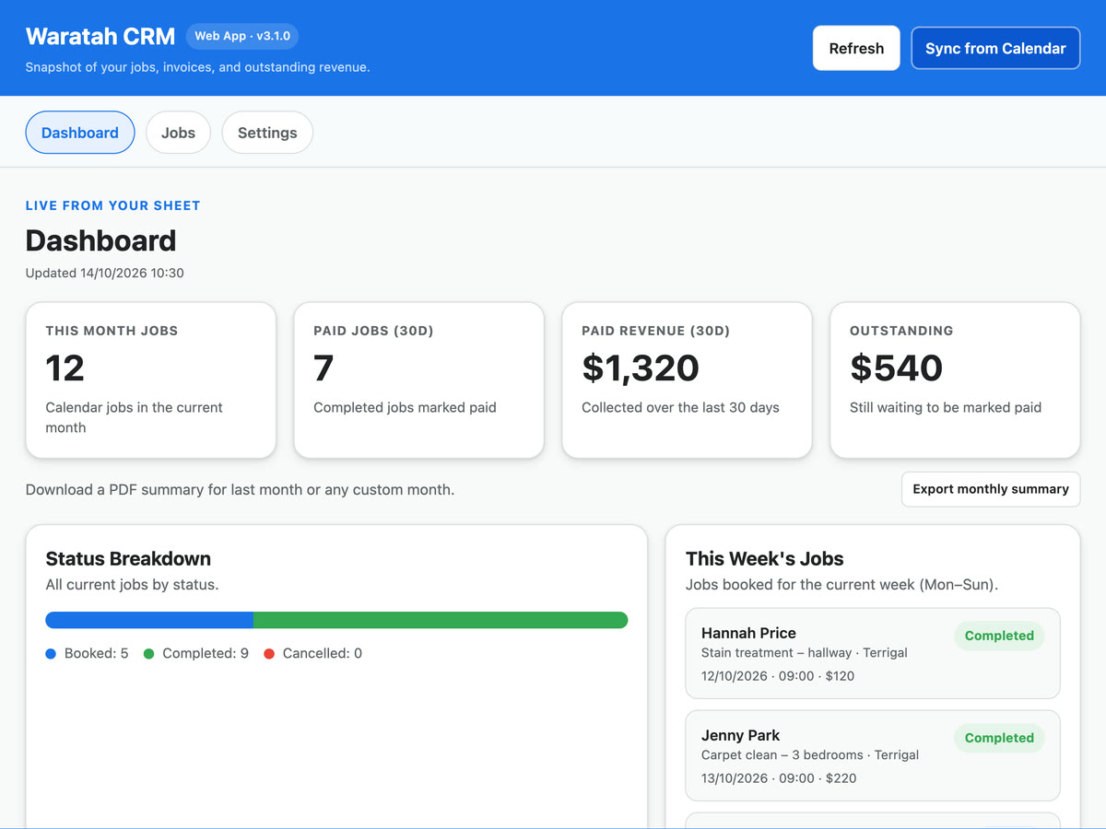Click Carpet clean – 3 bedrooms text

pyautogui.click(x=782, y=755)
